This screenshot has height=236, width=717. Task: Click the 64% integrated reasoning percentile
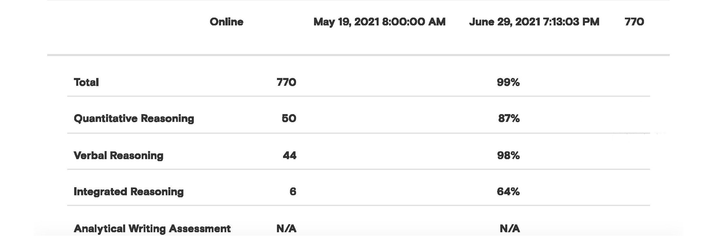(x=508, y=192)
